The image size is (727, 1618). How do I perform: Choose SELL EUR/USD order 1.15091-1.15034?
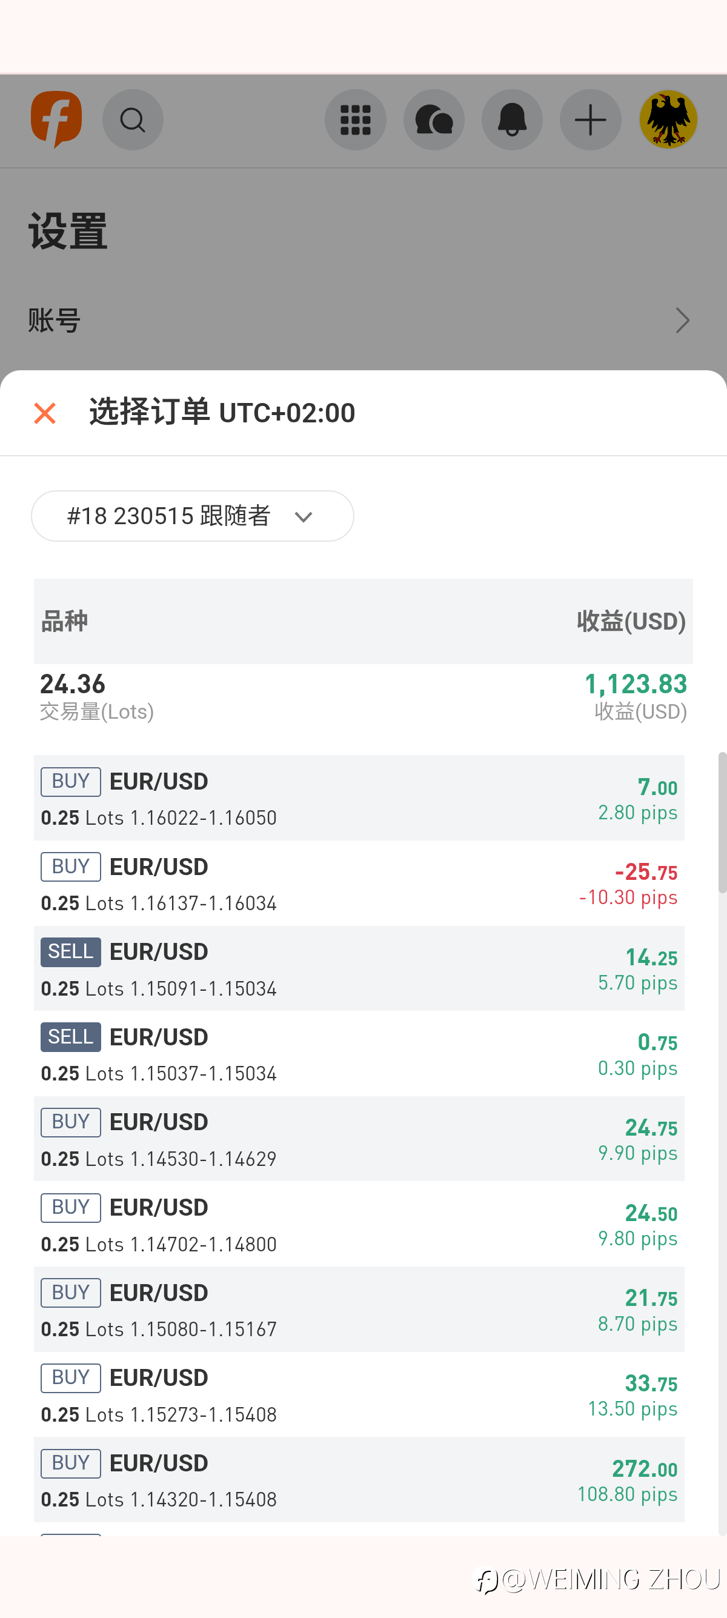(x=359, y=968)
